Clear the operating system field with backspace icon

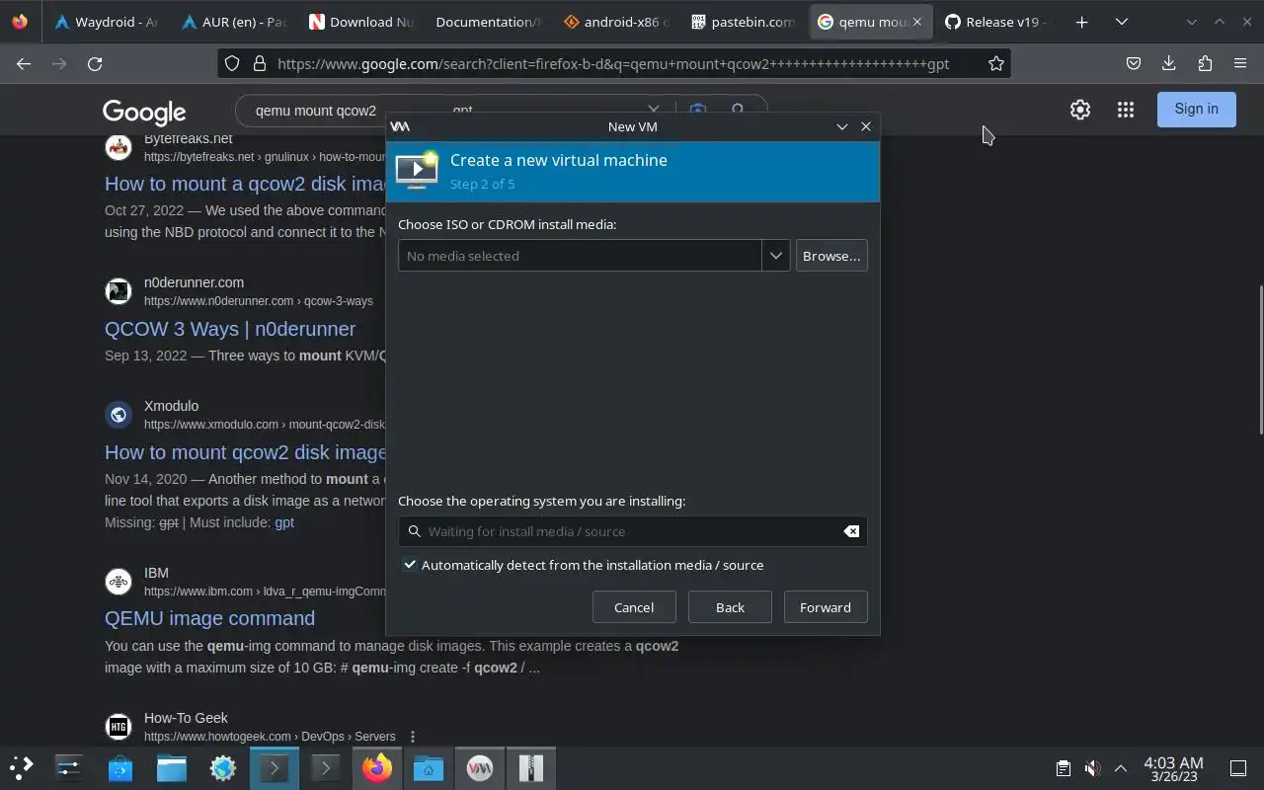pyautogui.click(x=851, y=531)
